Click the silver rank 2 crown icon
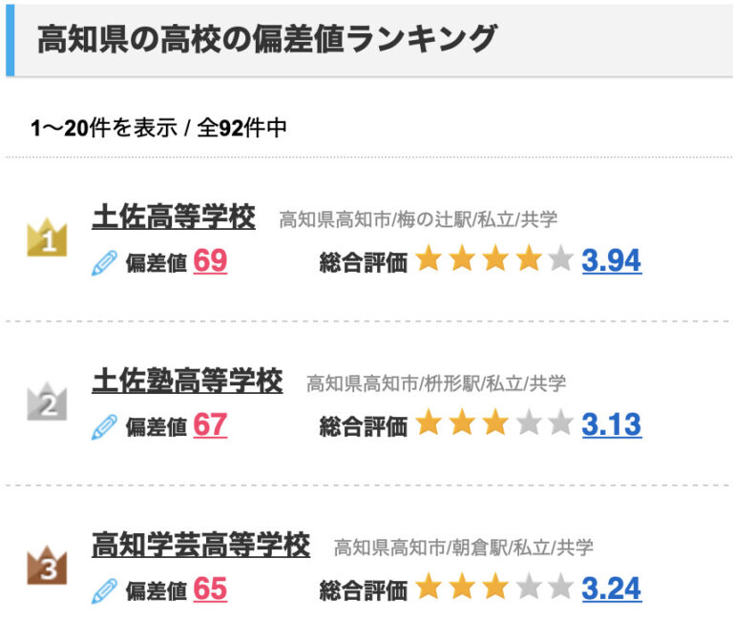Screen dimensions: 733x640 point(47,403)
